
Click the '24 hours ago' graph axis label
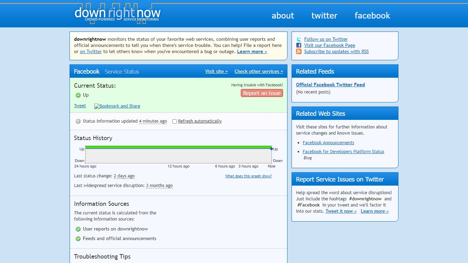[85, 166]
